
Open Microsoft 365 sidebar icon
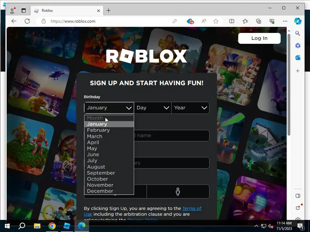click(x=298, y=46)
